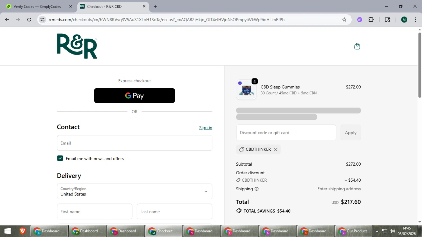Click the Sign in link

tap(206, 128)
